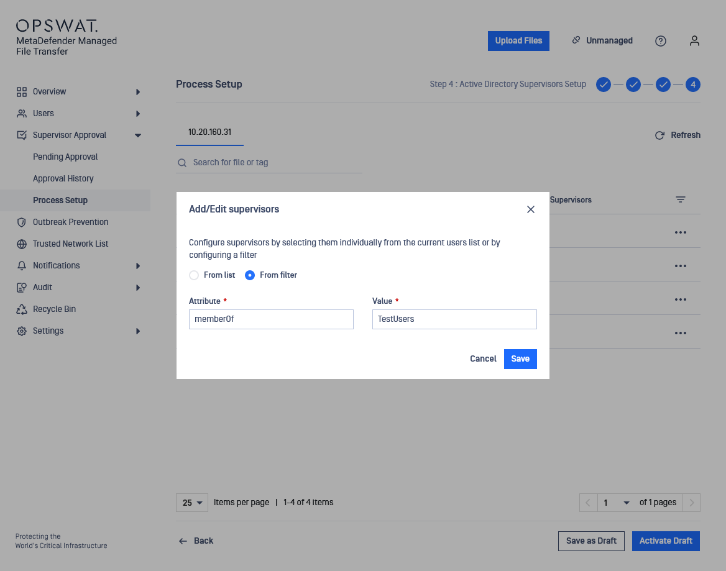This screenshot has width=726, height=571.
Task: Open the first row's three-dot menu
Action: [681, 232]
